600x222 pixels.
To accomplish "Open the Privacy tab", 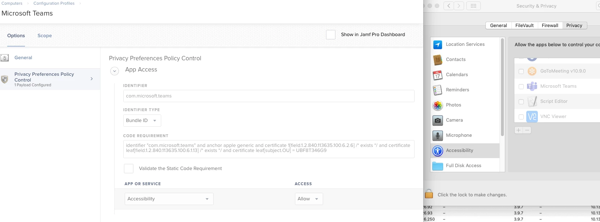I will coord(574,26).
